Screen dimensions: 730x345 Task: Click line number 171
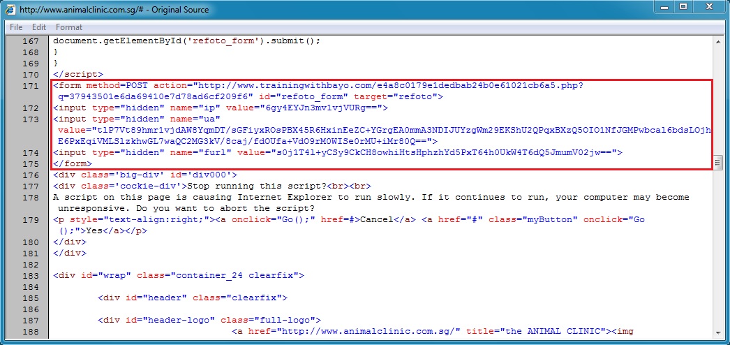coord(31,85)
